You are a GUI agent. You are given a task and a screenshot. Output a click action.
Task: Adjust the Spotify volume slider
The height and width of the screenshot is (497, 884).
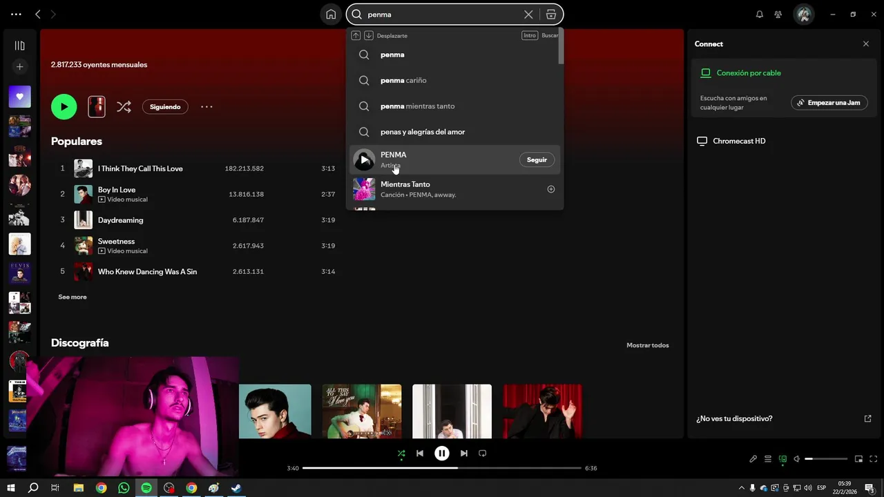[x=826, y=459]
